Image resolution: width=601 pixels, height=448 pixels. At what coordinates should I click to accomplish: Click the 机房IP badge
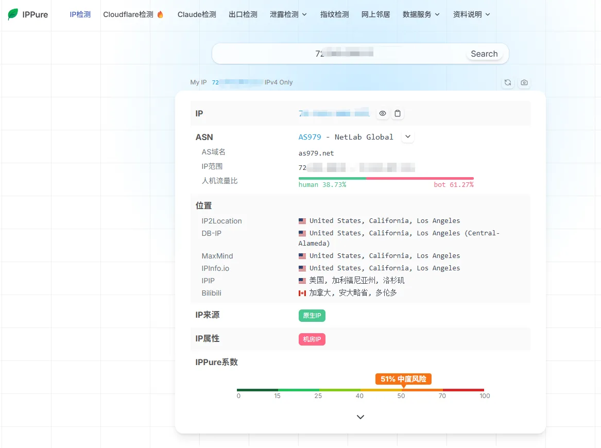coord(312,339)
